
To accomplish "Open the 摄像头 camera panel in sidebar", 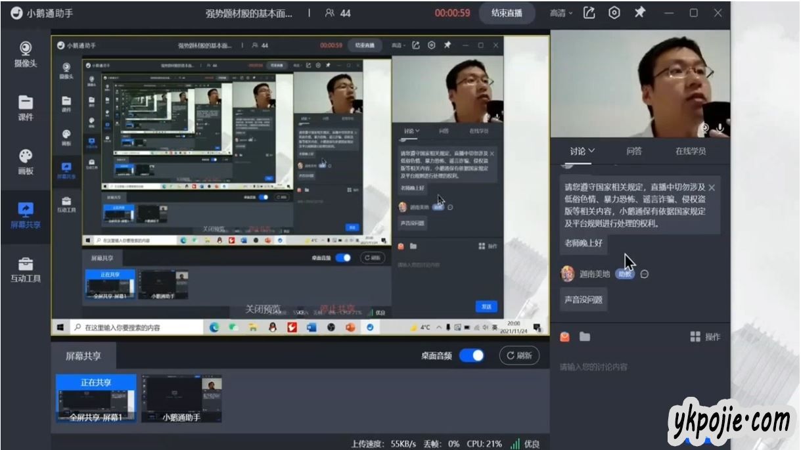I will pos(25,54).
